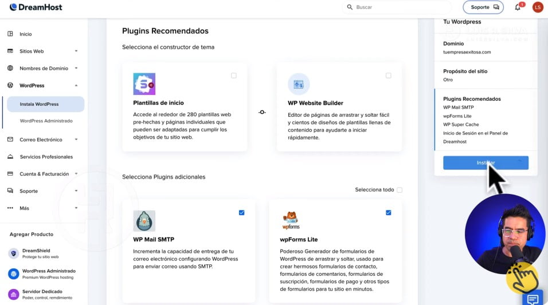Collapse the WordPress section arrow
548x305 pixels.
76,85
